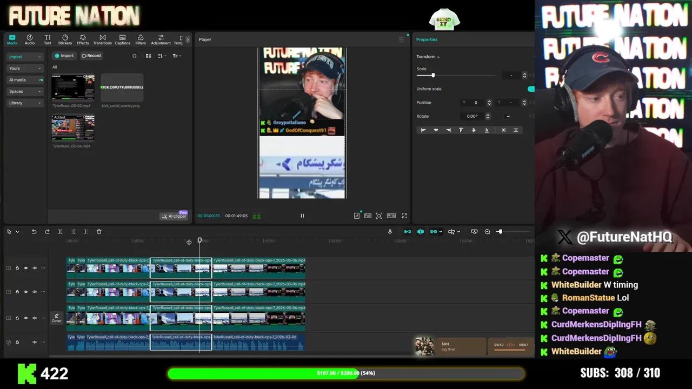Select the kick_social_overlay.png thumbnail
The height and width of the screenshot is (389, 692).
(122, 87)
